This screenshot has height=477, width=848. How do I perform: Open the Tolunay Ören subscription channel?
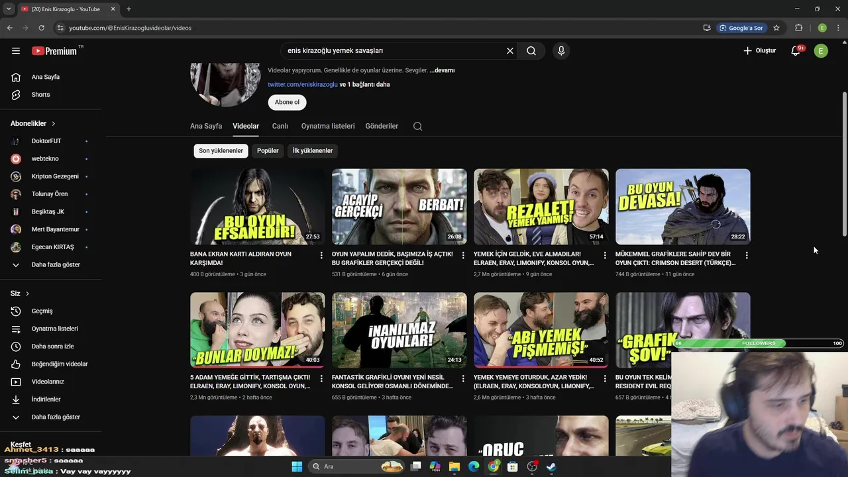pyautogui.click(x=51, y=194)
